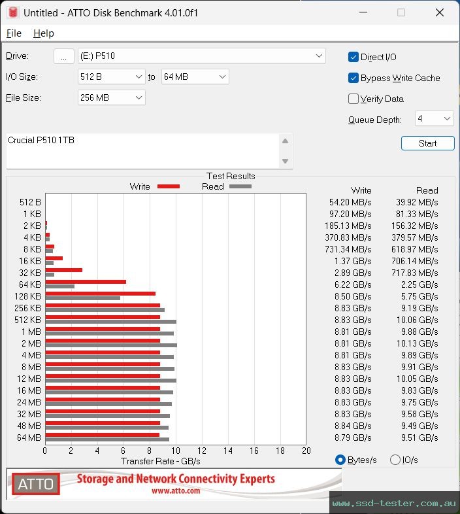Click the ATTO logo in the bottom banner
The image size is (460, 514).
36,484
